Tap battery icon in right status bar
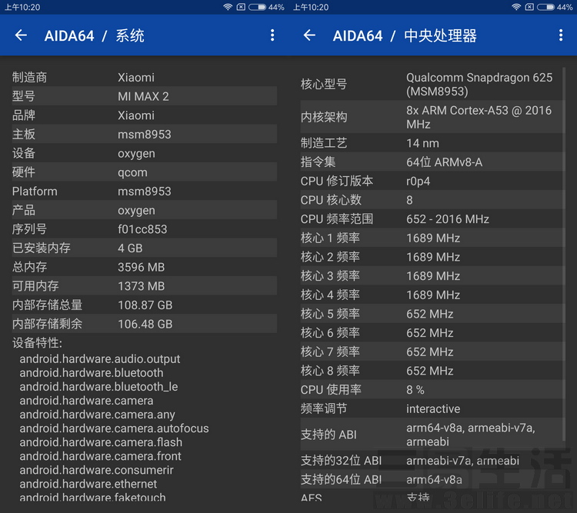The height and width of the screenshot is (513, 577). pyautogui.click(x=545, y=7)
